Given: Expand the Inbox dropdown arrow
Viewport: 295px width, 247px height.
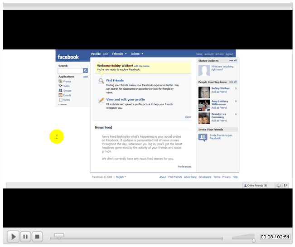Looking at the screenshot, I should point(142,53).
